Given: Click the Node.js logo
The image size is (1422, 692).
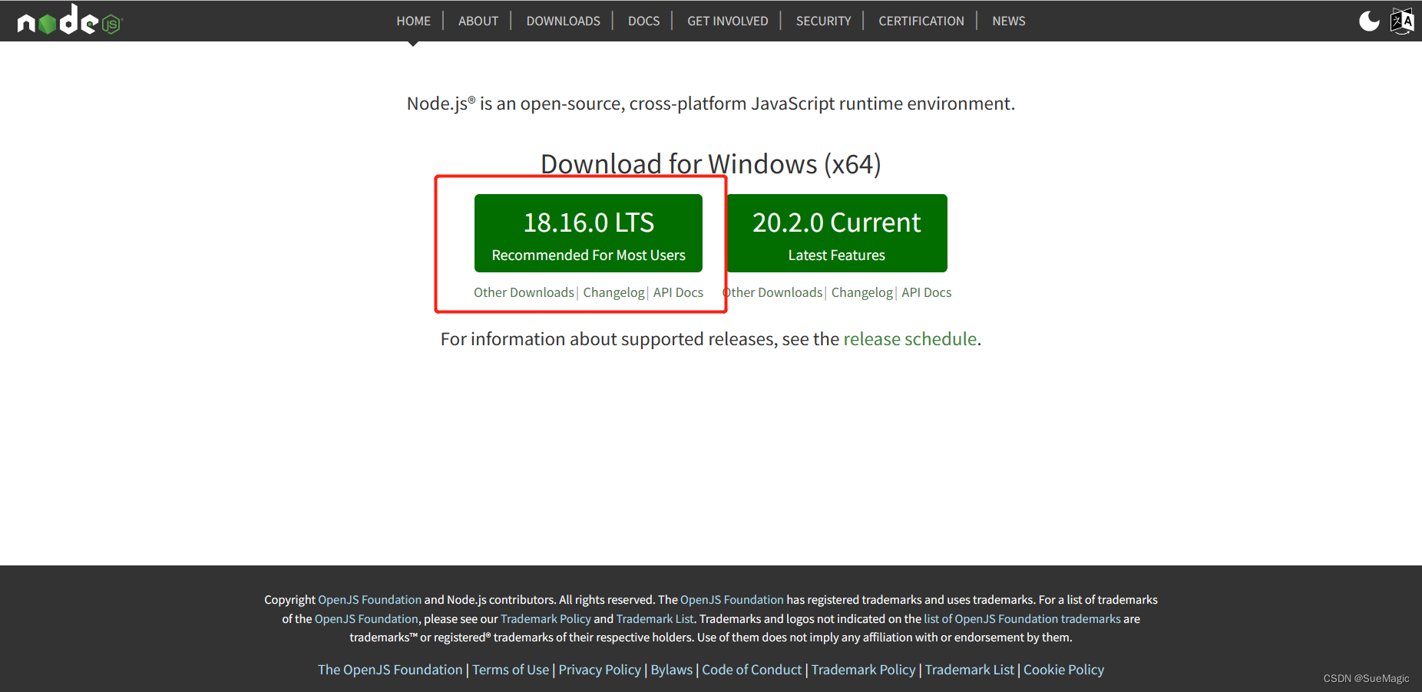Looking at the screenshot, I should [70, 21].
